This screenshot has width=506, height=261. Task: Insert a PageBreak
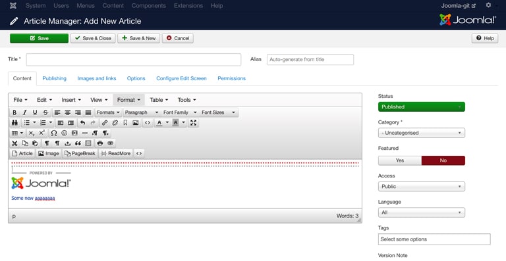[80, 154]
